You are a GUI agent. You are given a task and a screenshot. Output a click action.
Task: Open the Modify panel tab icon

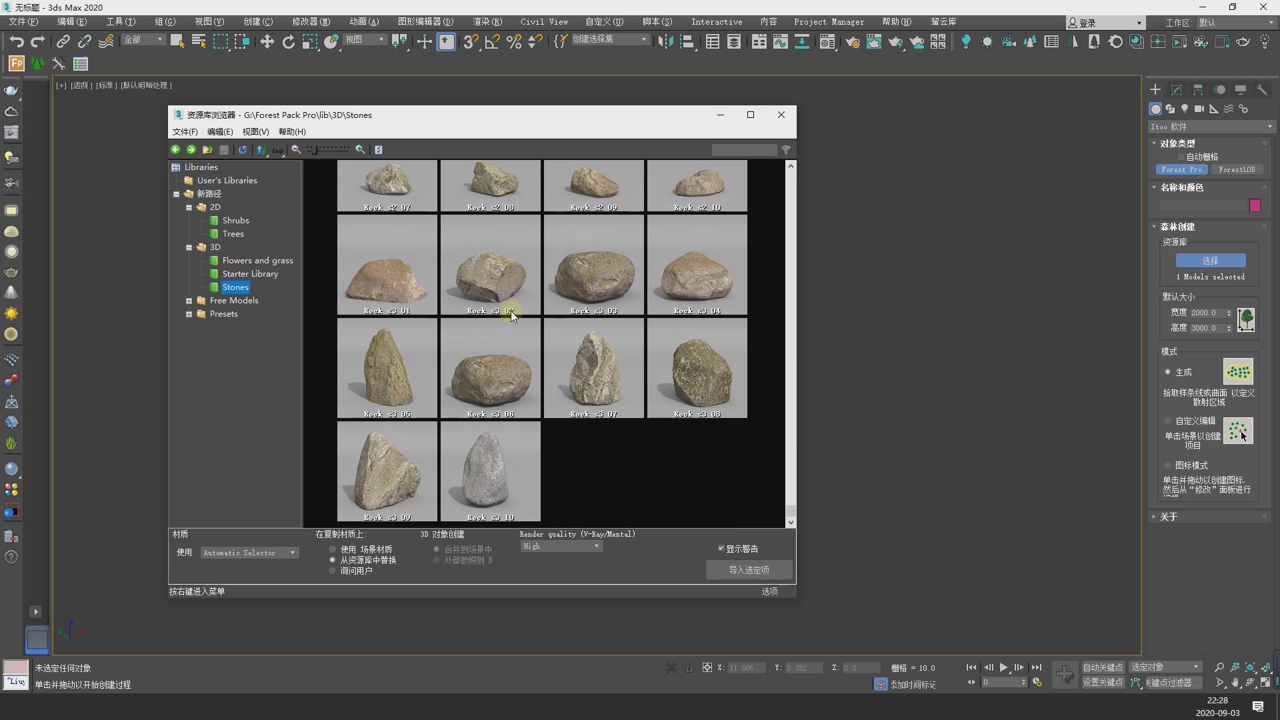[x=1177, y=90]
